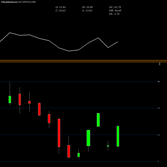Click the 'C: 15.61' close value

pyautogui.click(x=60, y=11)
